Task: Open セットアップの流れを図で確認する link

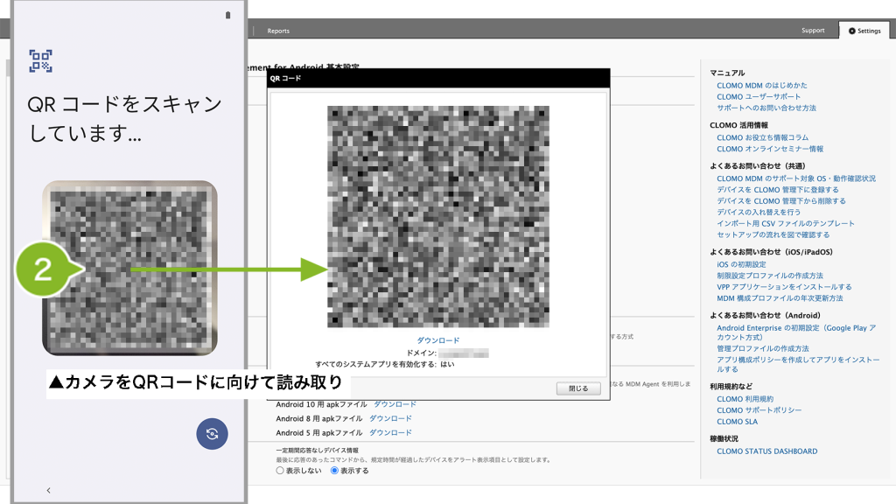Action: click(773, 234)
